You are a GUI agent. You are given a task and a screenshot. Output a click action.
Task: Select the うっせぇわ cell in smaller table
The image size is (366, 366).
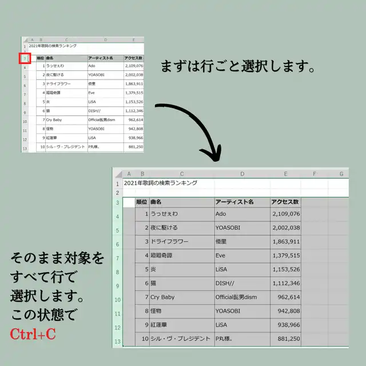pyautogui.click(x=66, y=66)
